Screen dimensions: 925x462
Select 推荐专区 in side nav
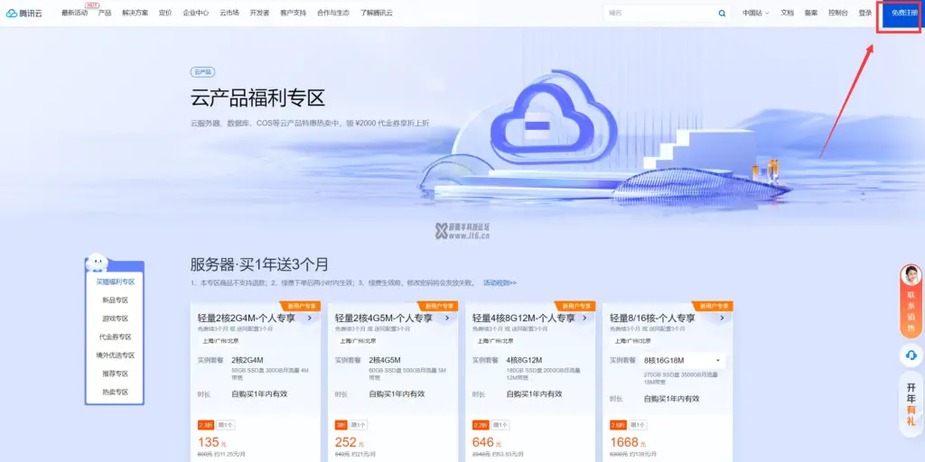[x=115, y=374]
